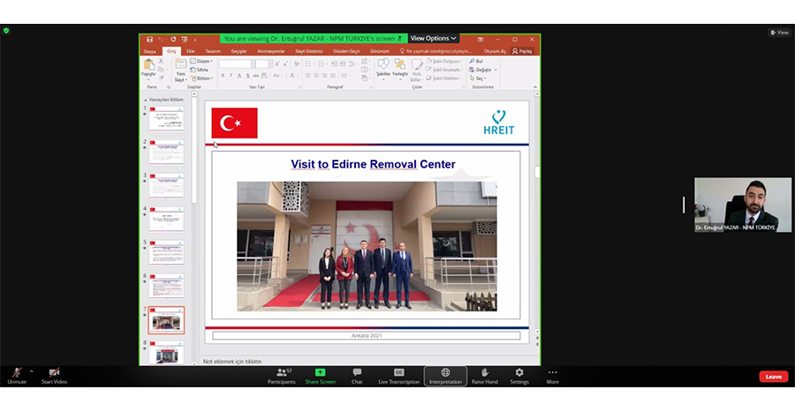795x397 pixels.
Task: Start Video in Zoom toolbar
Action: click(x=54, y=376)
